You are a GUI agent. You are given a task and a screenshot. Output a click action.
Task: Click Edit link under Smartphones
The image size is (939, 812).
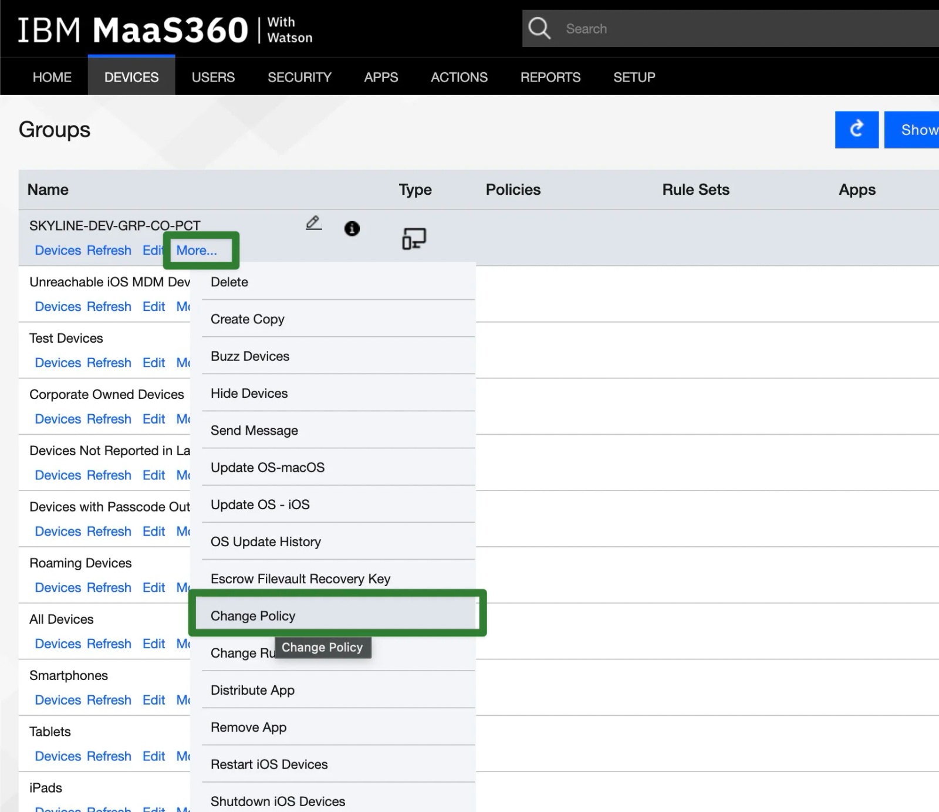[154, 701]
